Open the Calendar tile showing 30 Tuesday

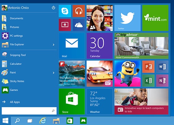tap(100, 46)
